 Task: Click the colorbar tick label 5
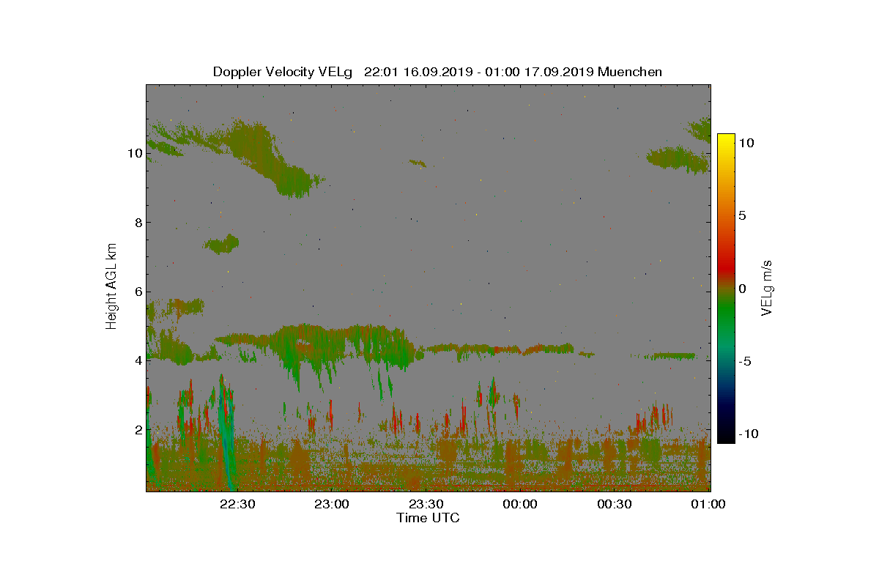coord(742,216)
